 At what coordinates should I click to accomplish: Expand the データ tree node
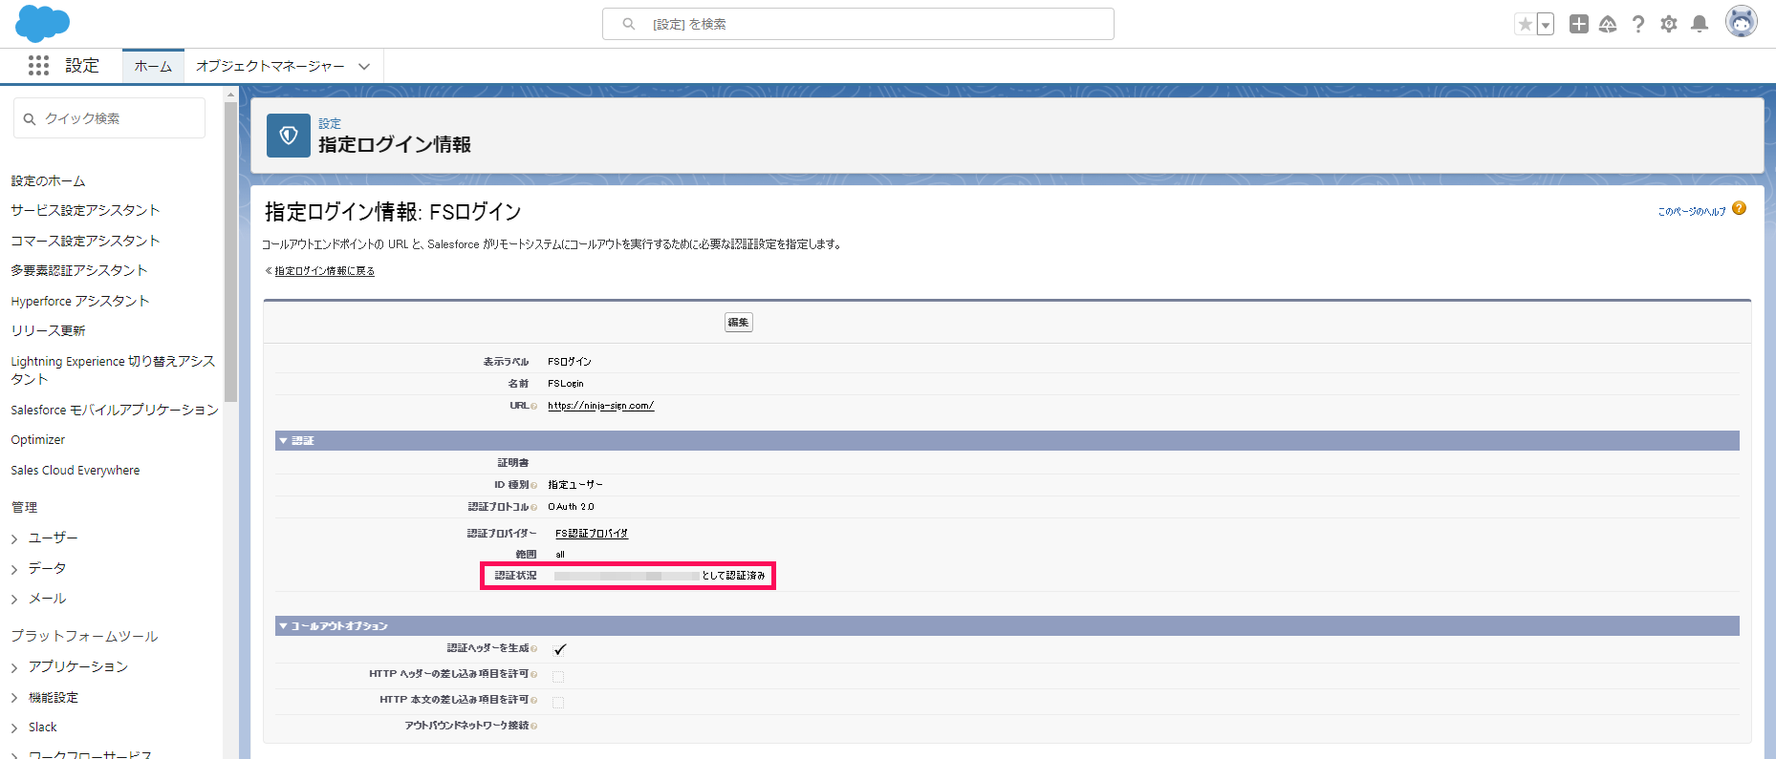[x=14, y=569]
